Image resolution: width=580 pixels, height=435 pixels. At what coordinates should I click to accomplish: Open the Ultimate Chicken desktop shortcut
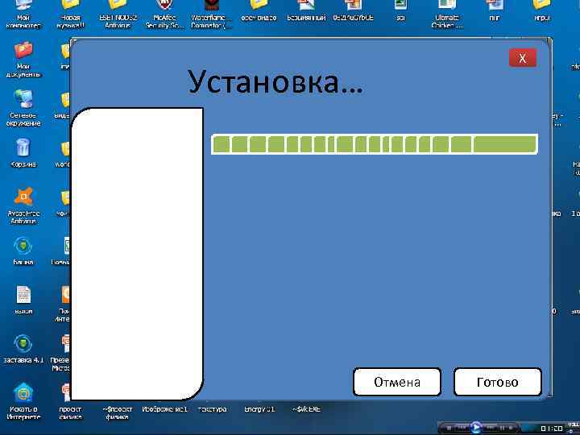447,14
